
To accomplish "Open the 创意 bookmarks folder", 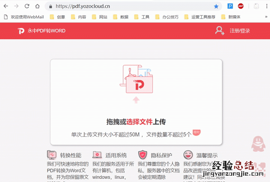I will point(58,17).
